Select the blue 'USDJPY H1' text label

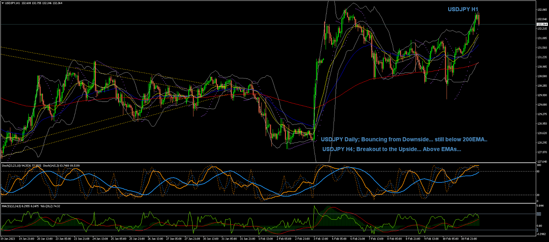(x=463, y=9)
